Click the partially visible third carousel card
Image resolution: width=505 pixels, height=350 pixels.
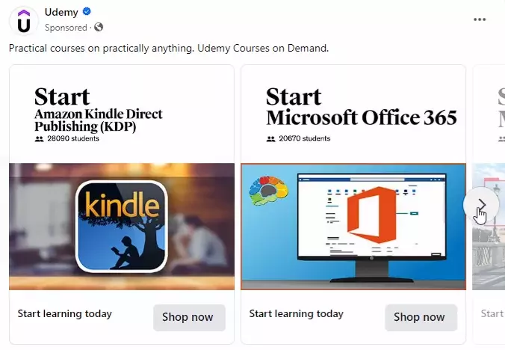pyautogui.click(x=489, y=204)
